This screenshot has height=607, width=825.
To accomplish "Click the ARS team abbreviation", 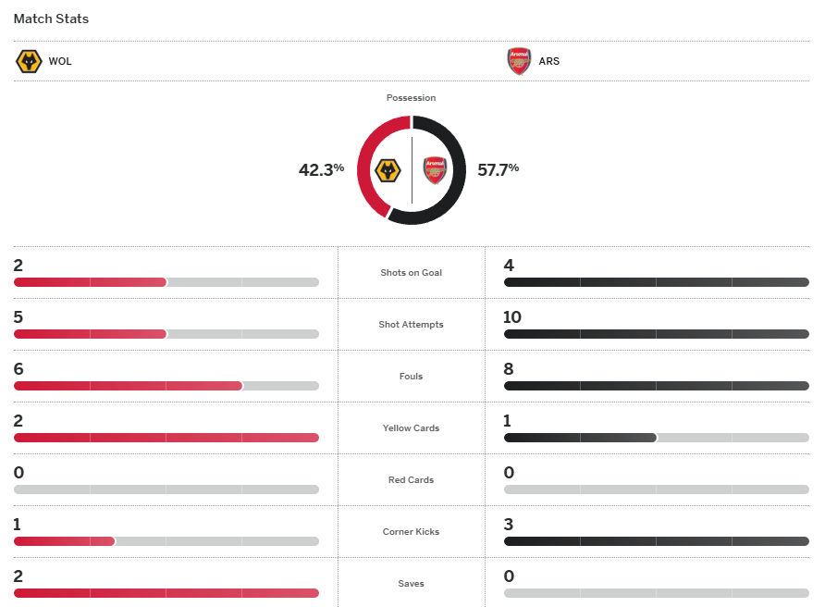I will pyautogui.click(x=549, y=62).
